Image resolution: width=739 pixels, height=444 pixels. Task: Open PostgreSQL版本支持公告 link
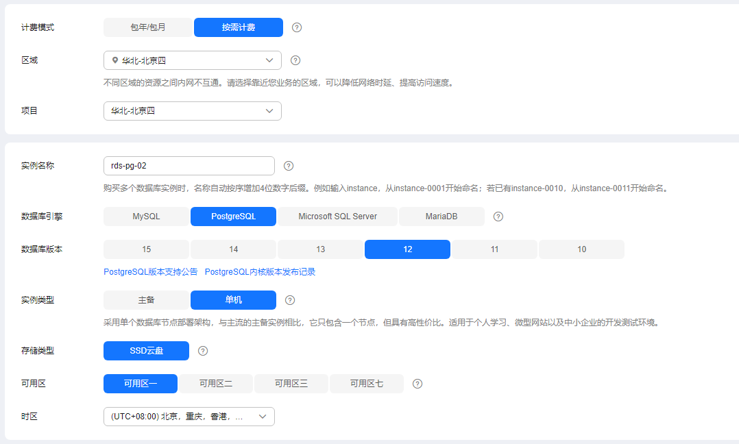pyautogui.click(x=151, y=271)
